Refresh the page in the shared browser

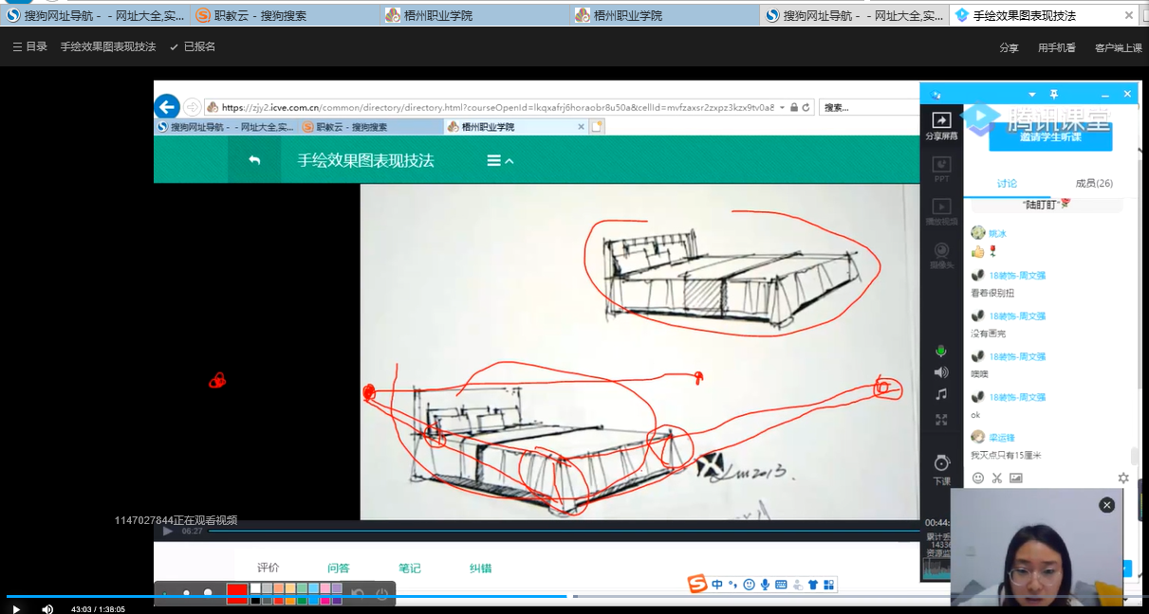(806, 108)
